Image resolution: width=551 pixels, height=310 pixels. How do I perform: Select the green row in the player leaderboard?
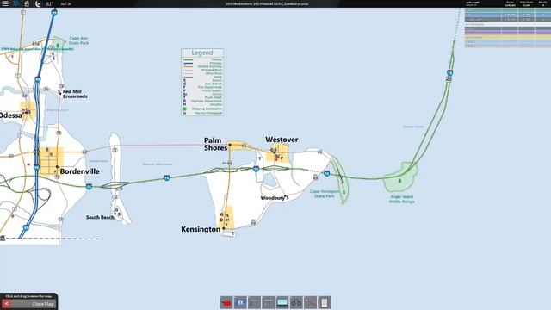pyautogui.click(x=508, y=10)
